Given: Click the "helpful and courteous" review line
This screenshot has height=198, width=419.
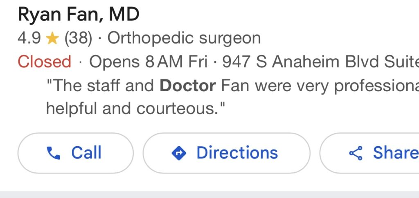Looking at the screenshot, I should tap(136, 109).
